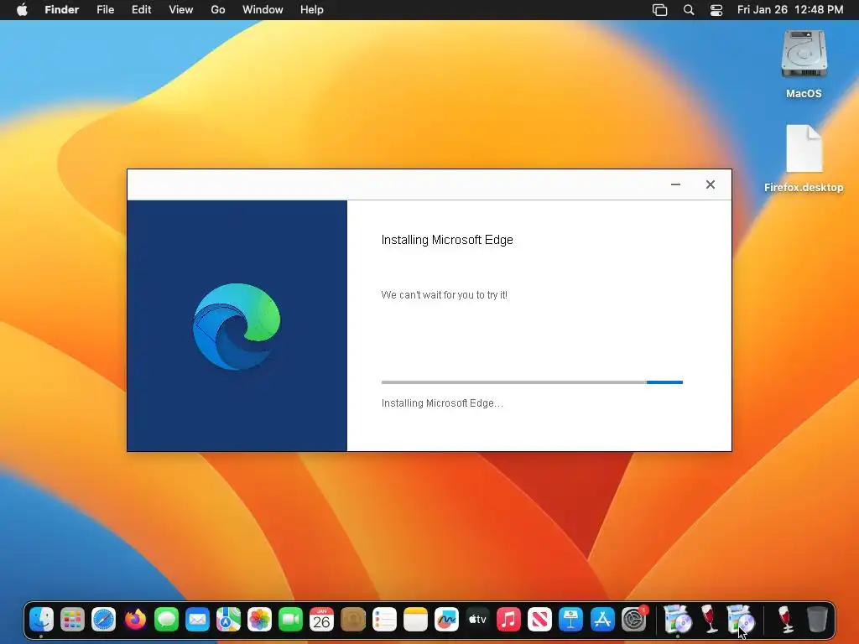Screen dimensions: 859x644
Task: Click the Wine glass icon beside Trash
Action: tap(785, 619)
